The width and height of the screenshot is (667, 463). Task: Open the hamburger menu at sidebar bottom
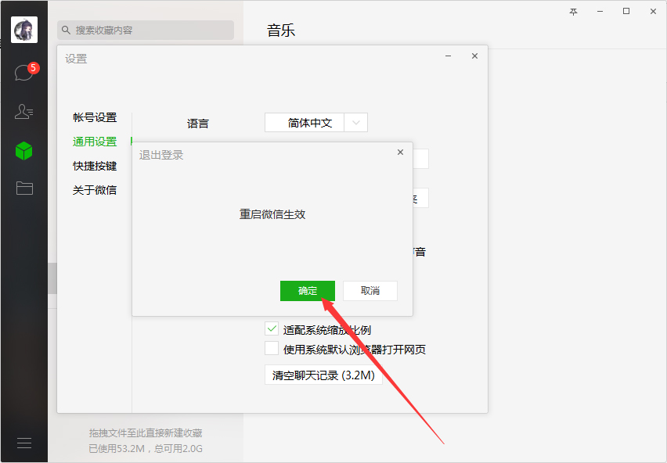(x=23, y=442)
